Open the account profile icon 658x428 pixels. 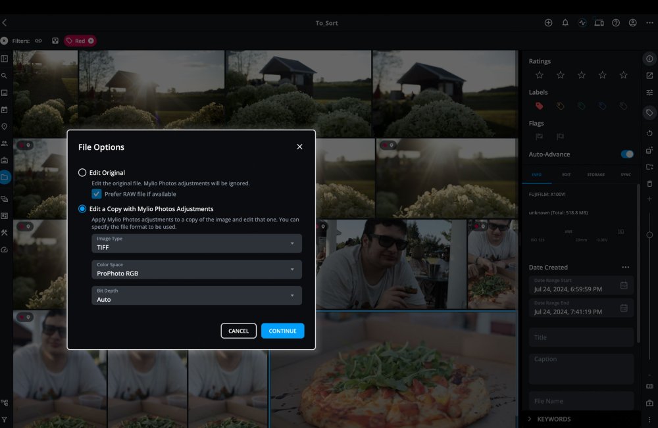[x=632, y=22]
